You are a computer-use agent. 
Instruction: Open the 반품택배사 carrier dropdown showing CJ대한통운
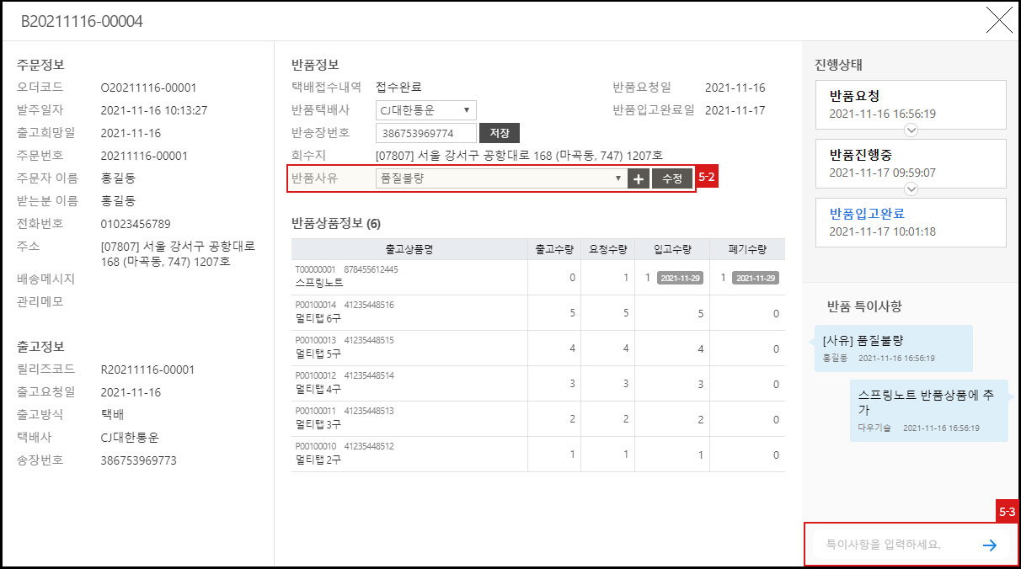[x=425, y=109]
